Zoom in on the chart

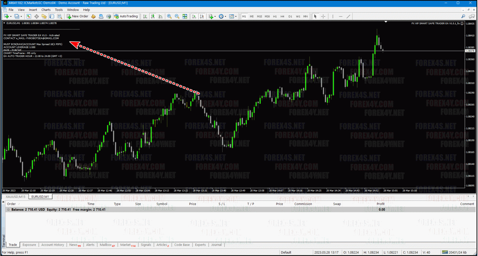coord(169,16)
